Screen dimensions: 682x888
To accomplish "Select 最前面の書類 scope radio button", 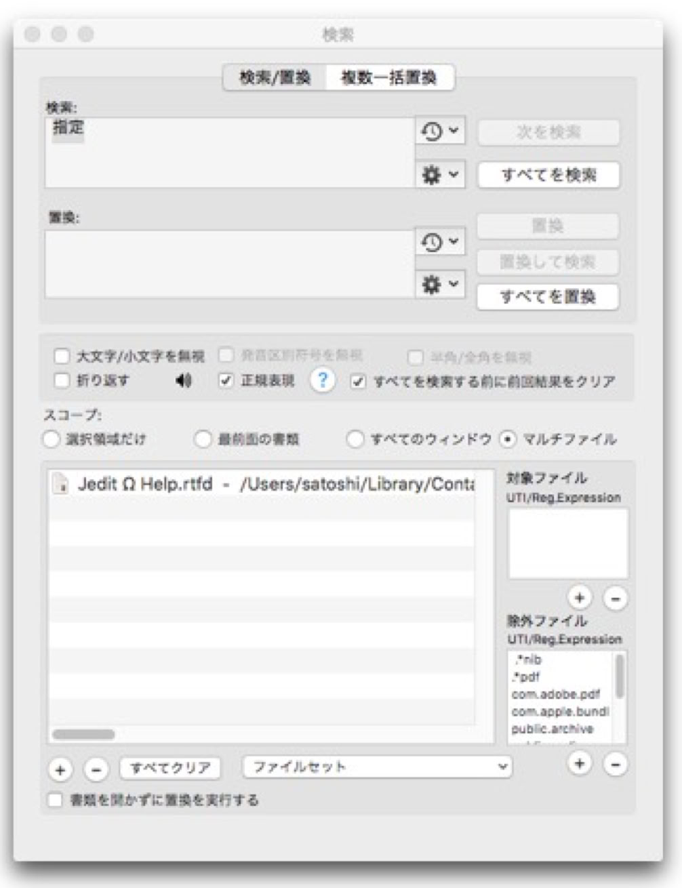I will [203, 439].
